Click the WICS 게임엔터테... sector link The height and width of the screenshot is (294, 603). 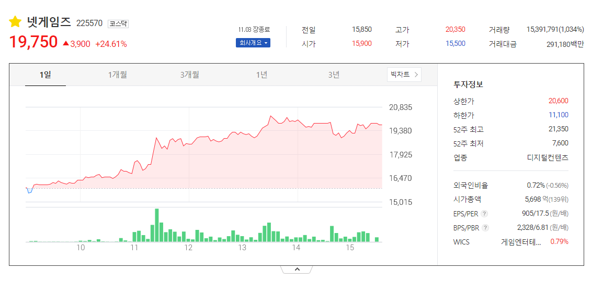[521, 242]
